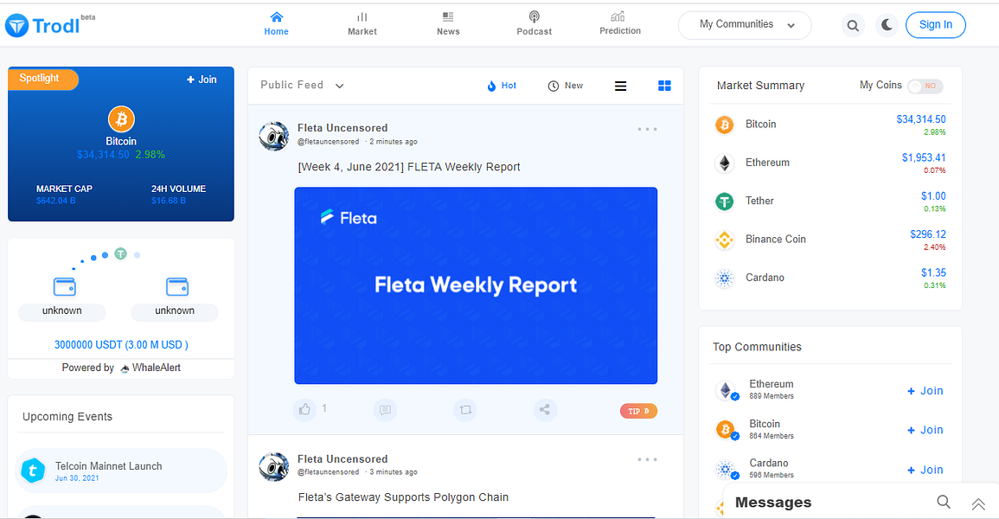
Task: Click the Bitcoin logo in Spotlight card
Action: [x=121, y=119]
